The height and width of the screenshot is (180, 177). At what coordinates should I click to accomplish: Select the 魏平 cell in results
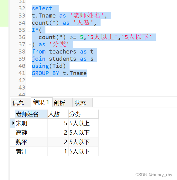point(31,142)
